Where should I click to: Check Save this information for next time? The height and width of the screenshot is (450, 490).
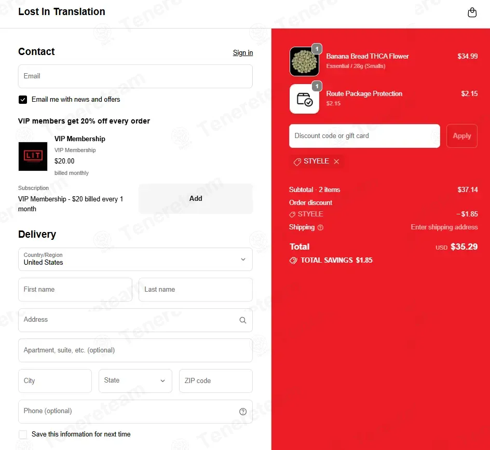pos(23,434)
